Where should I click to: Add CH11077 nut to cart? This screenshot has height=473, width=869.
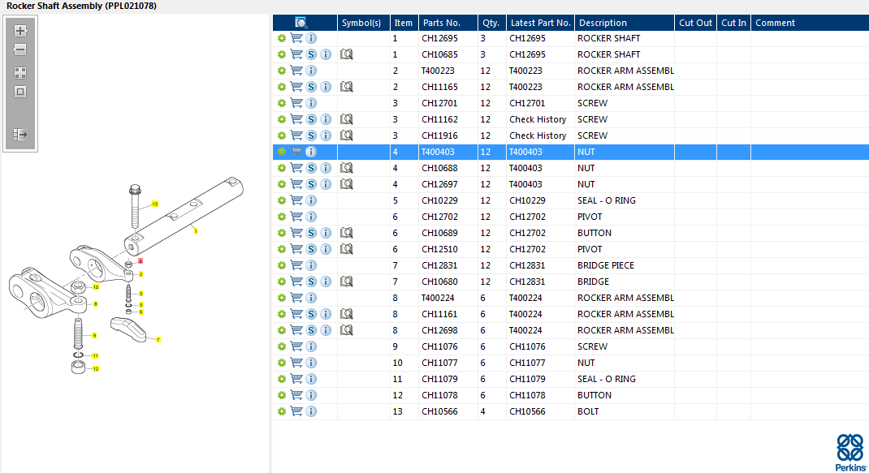click(x=296, y=363)
